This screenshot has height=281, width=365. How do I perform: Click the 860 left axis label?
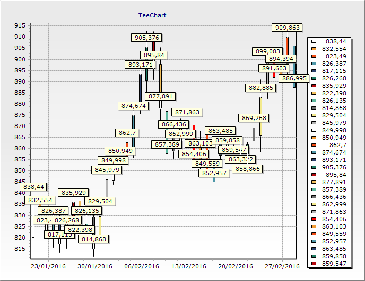pos(20,148)
